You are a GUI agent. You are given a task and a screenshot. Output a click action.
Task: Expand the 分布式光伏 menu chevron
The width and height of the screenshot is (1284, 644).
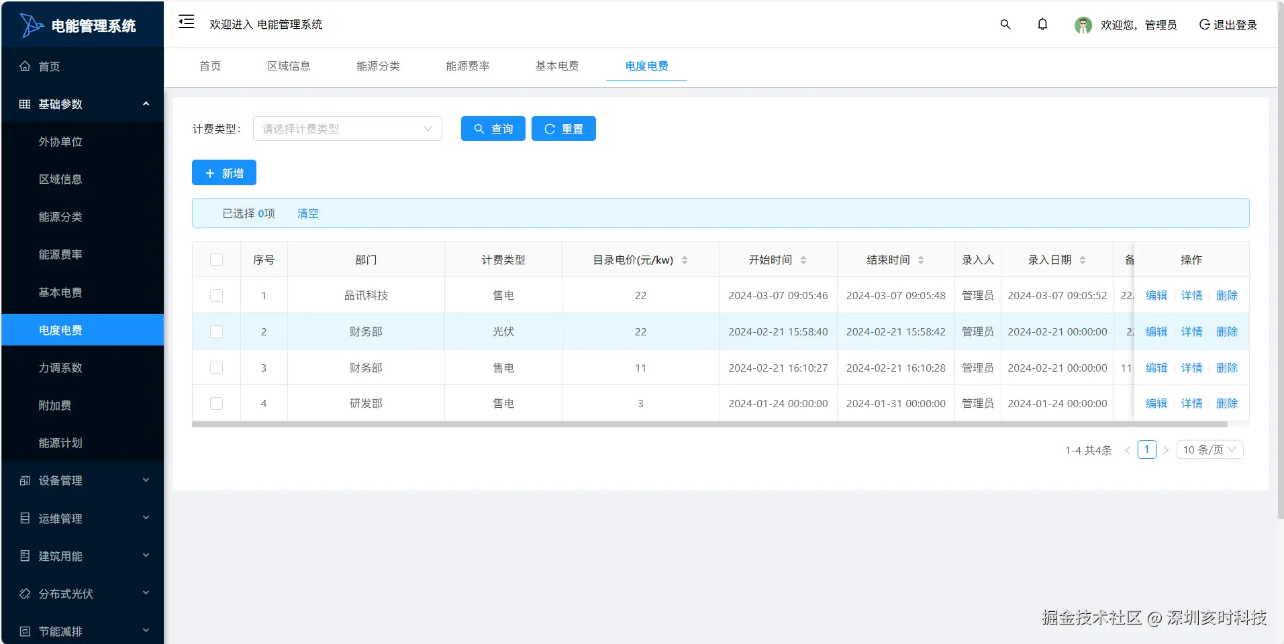[x=146, y=593]
